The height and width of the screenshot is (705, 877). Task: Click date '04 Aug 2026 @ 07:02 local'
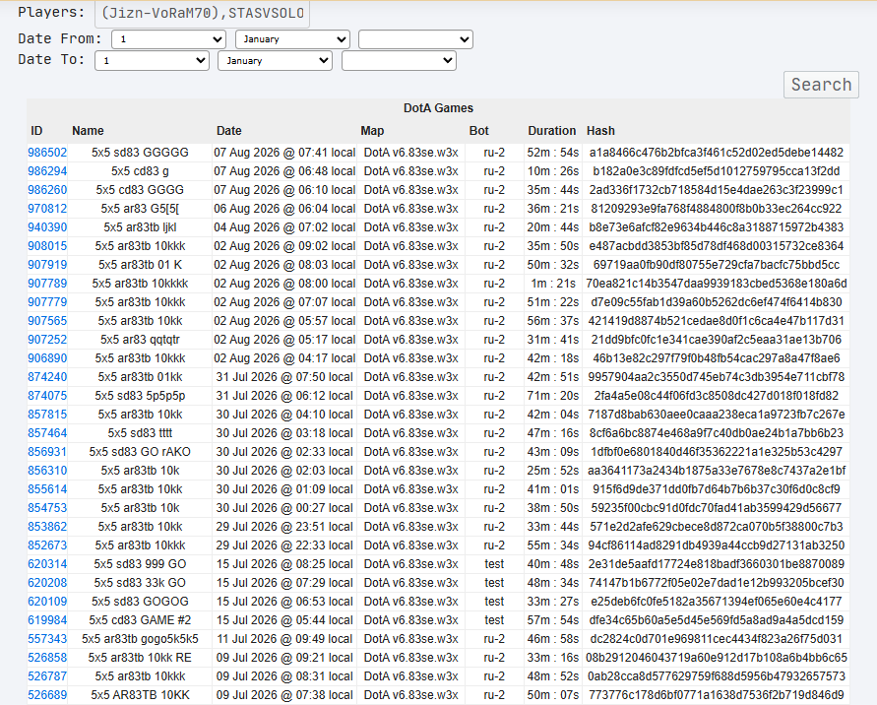(x=284, y=227)
